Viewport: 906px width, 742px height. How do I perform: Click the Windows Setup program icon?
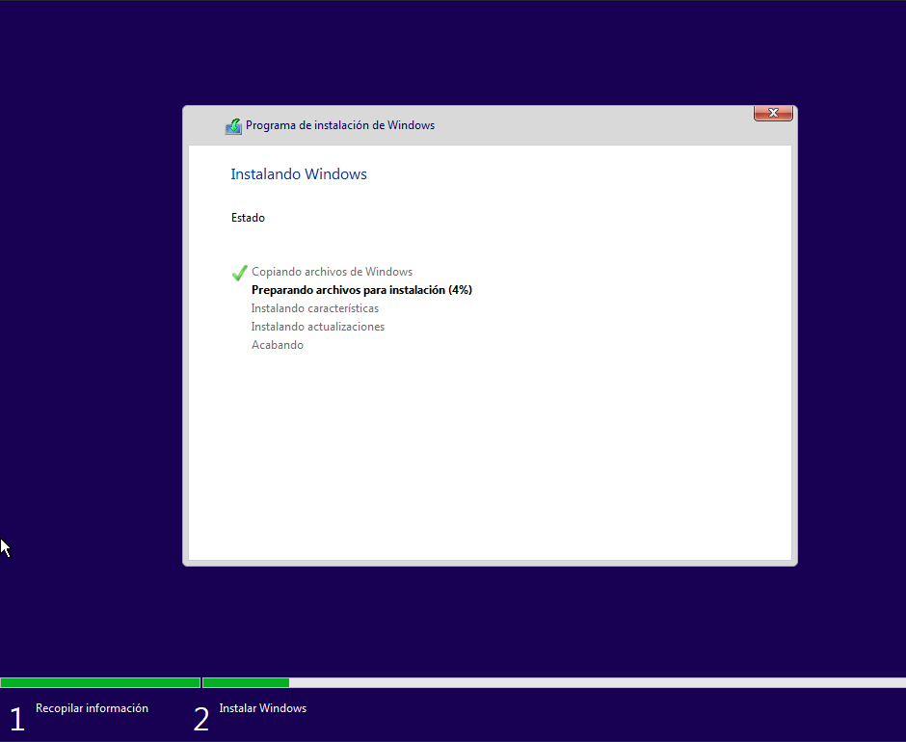click(x=233, y=126)
